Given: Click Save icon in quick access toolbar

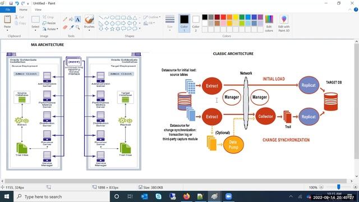Looking at the screenshot, I should pyautogui.click(x=11, y=3).
